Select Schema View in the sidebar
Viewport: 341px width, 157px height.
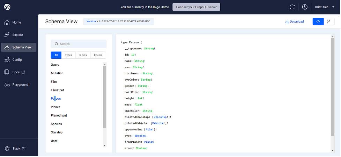[19, 47]
